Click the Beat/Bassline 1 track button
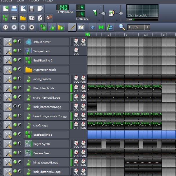 click(46, 135)
